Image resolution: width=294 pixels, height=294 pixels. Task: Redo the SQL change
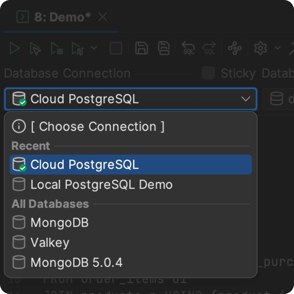(210, 49)
